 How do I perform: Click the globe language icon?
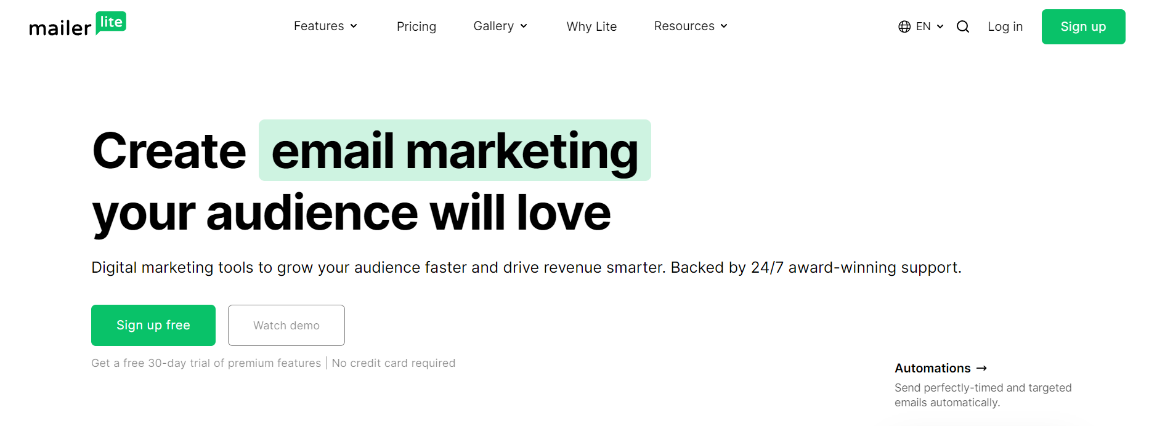(x=904, y=26)
